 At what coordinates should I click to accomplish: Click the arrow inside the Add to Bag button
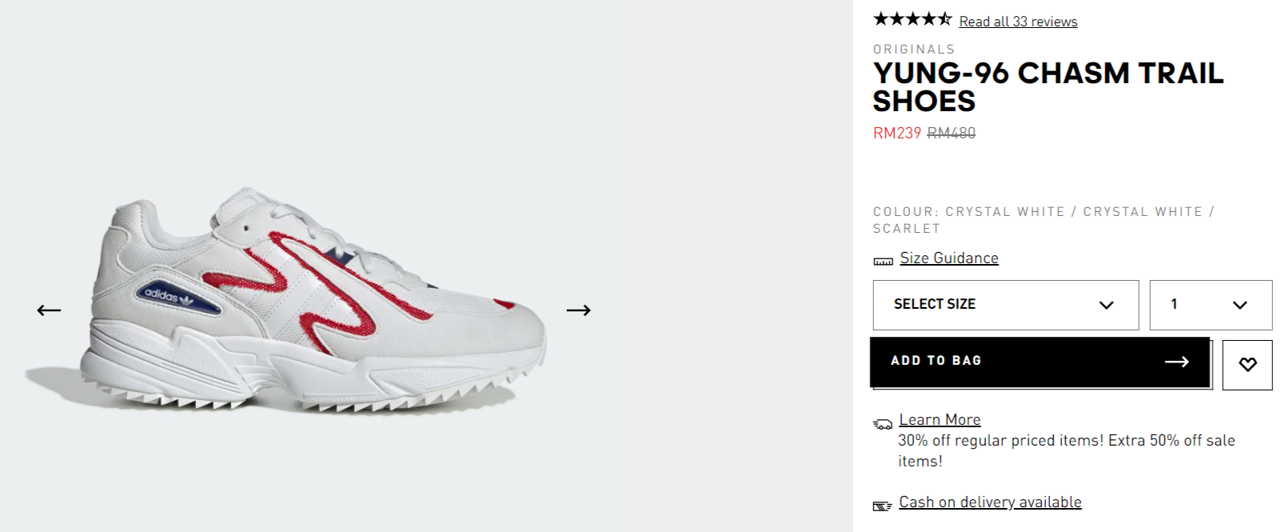coord(1176,362)
